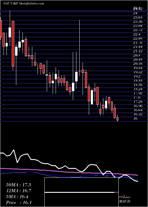
Task: Click the 18.24 price axis label
Action: tap(138, 89)
